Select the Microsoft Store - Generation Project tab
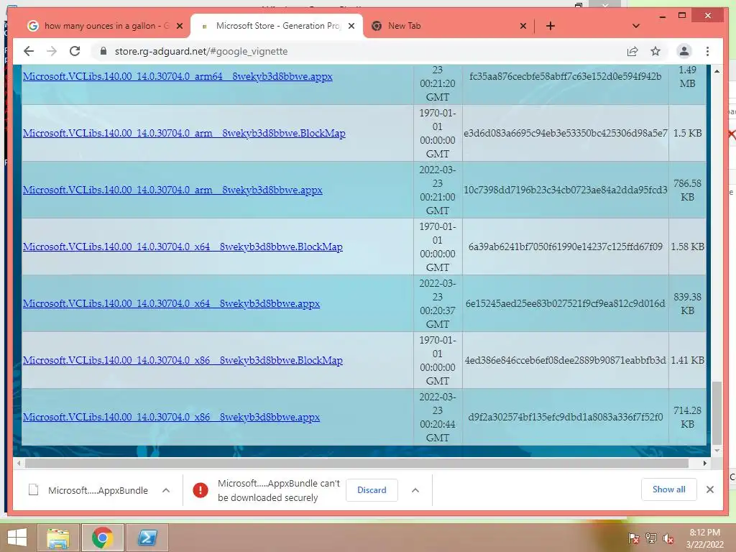Screen dimensions: 736x552 click(277, 26)
